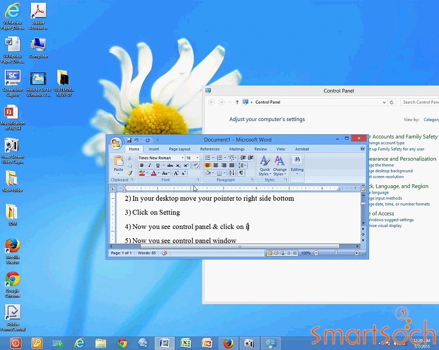This screenshot has height=350, width=439.
Task: Open the Change Case dropdown
Action: pos(166,173)
